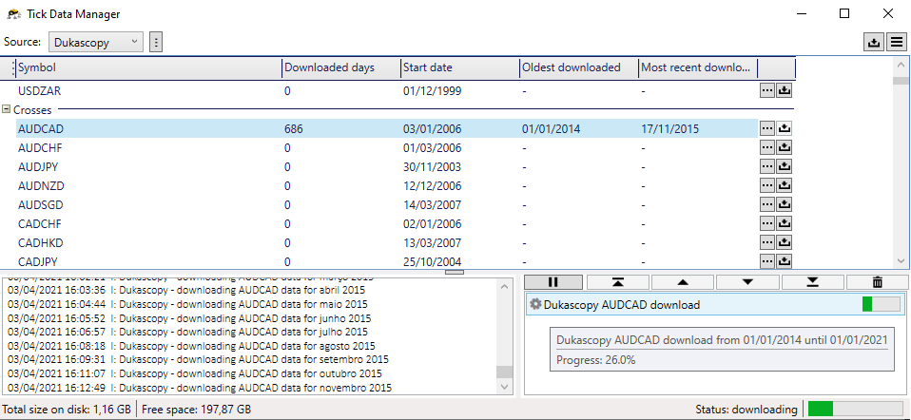
Task: Open the hamburger main menu
Action: pyautogui.click(x=897, y=42)
